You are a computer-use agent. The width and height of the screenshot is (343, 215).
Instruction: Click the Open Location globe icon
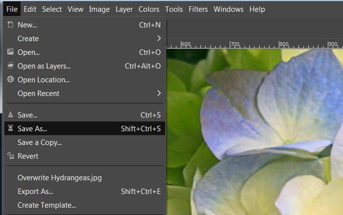click(x=10, y=79)
